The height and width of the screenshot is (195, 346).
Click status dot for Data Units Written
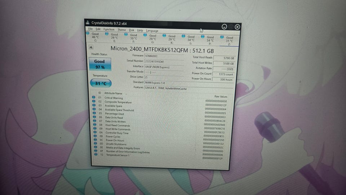[x=95, y=121]
